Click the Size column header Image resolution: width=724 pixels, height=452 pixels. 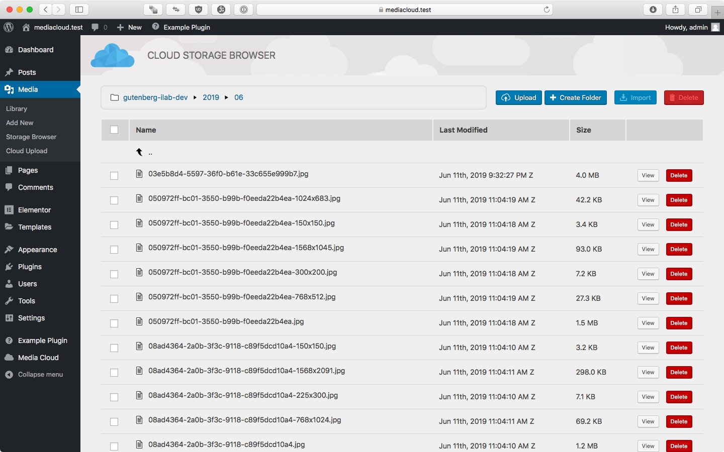(598, 130)
